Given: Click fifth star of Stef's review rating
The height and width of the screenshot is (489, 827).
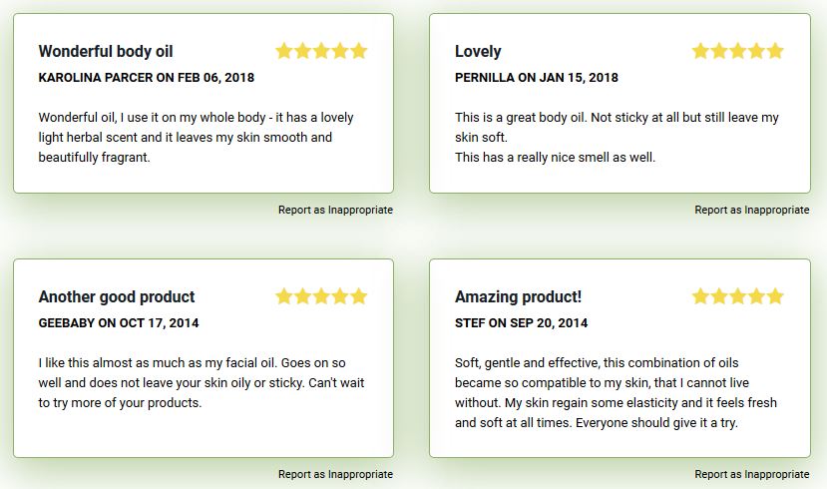Looking at the screenshot, I should [775, 296].
